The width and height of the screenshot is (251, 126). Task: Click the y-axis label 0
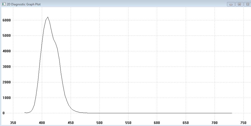4,113
